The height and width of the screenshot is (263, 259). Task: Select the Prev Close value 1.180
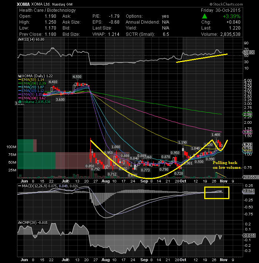(50, 34)
